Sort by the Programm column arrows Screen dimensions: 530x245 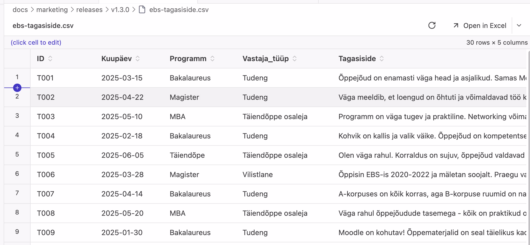tap(212, 59)
